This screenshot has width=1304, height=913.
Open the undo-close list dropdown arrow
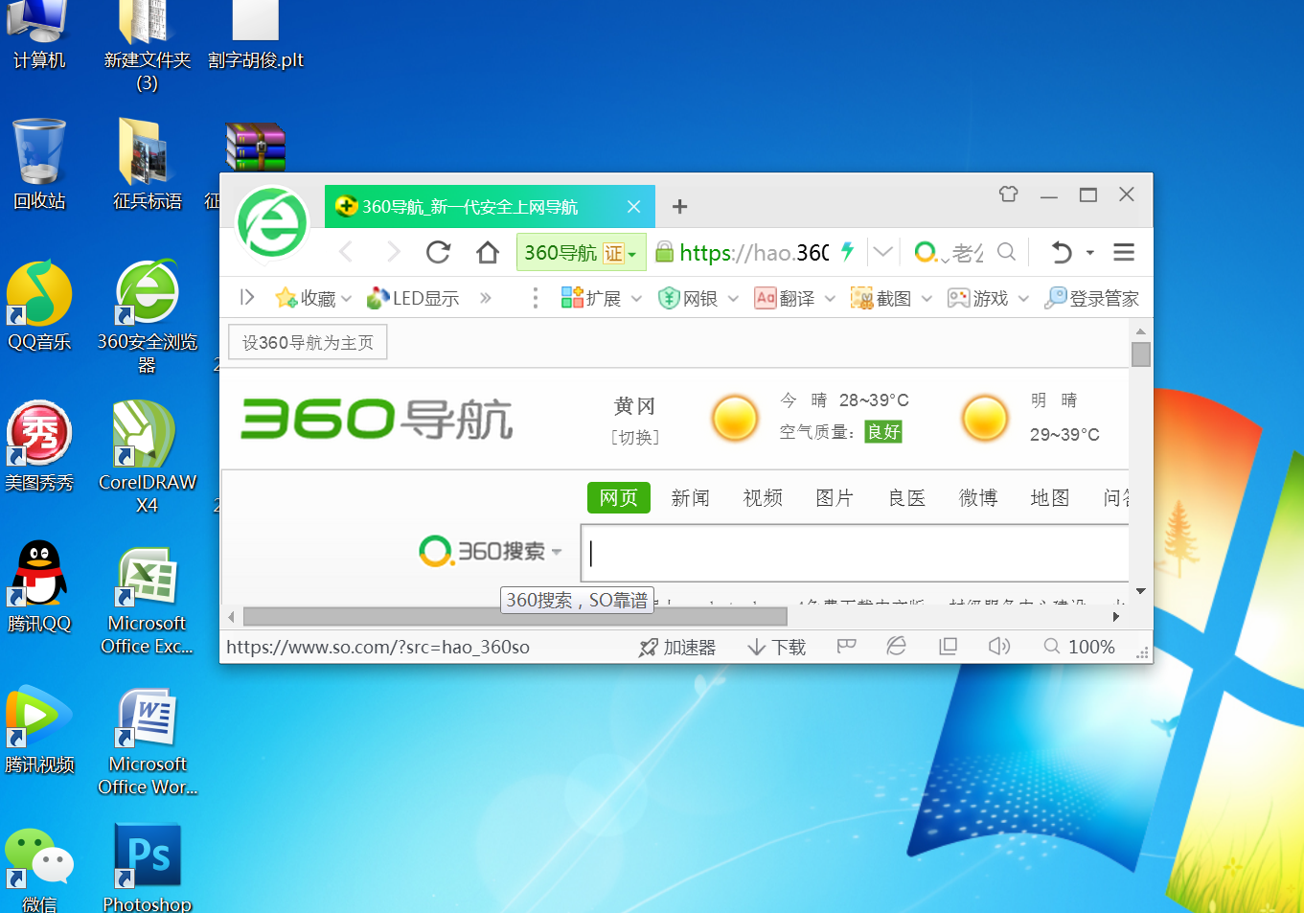[1089, 253]
